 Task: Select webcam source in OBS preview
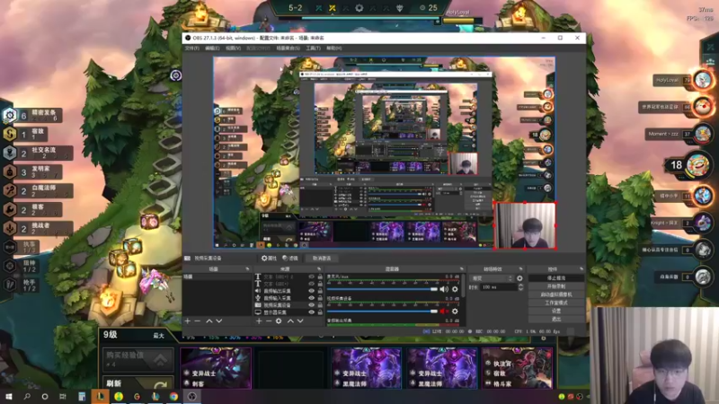point(526,225)
